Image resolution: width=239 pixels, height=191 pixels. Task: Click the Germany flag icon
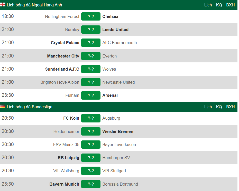point(3,107)
